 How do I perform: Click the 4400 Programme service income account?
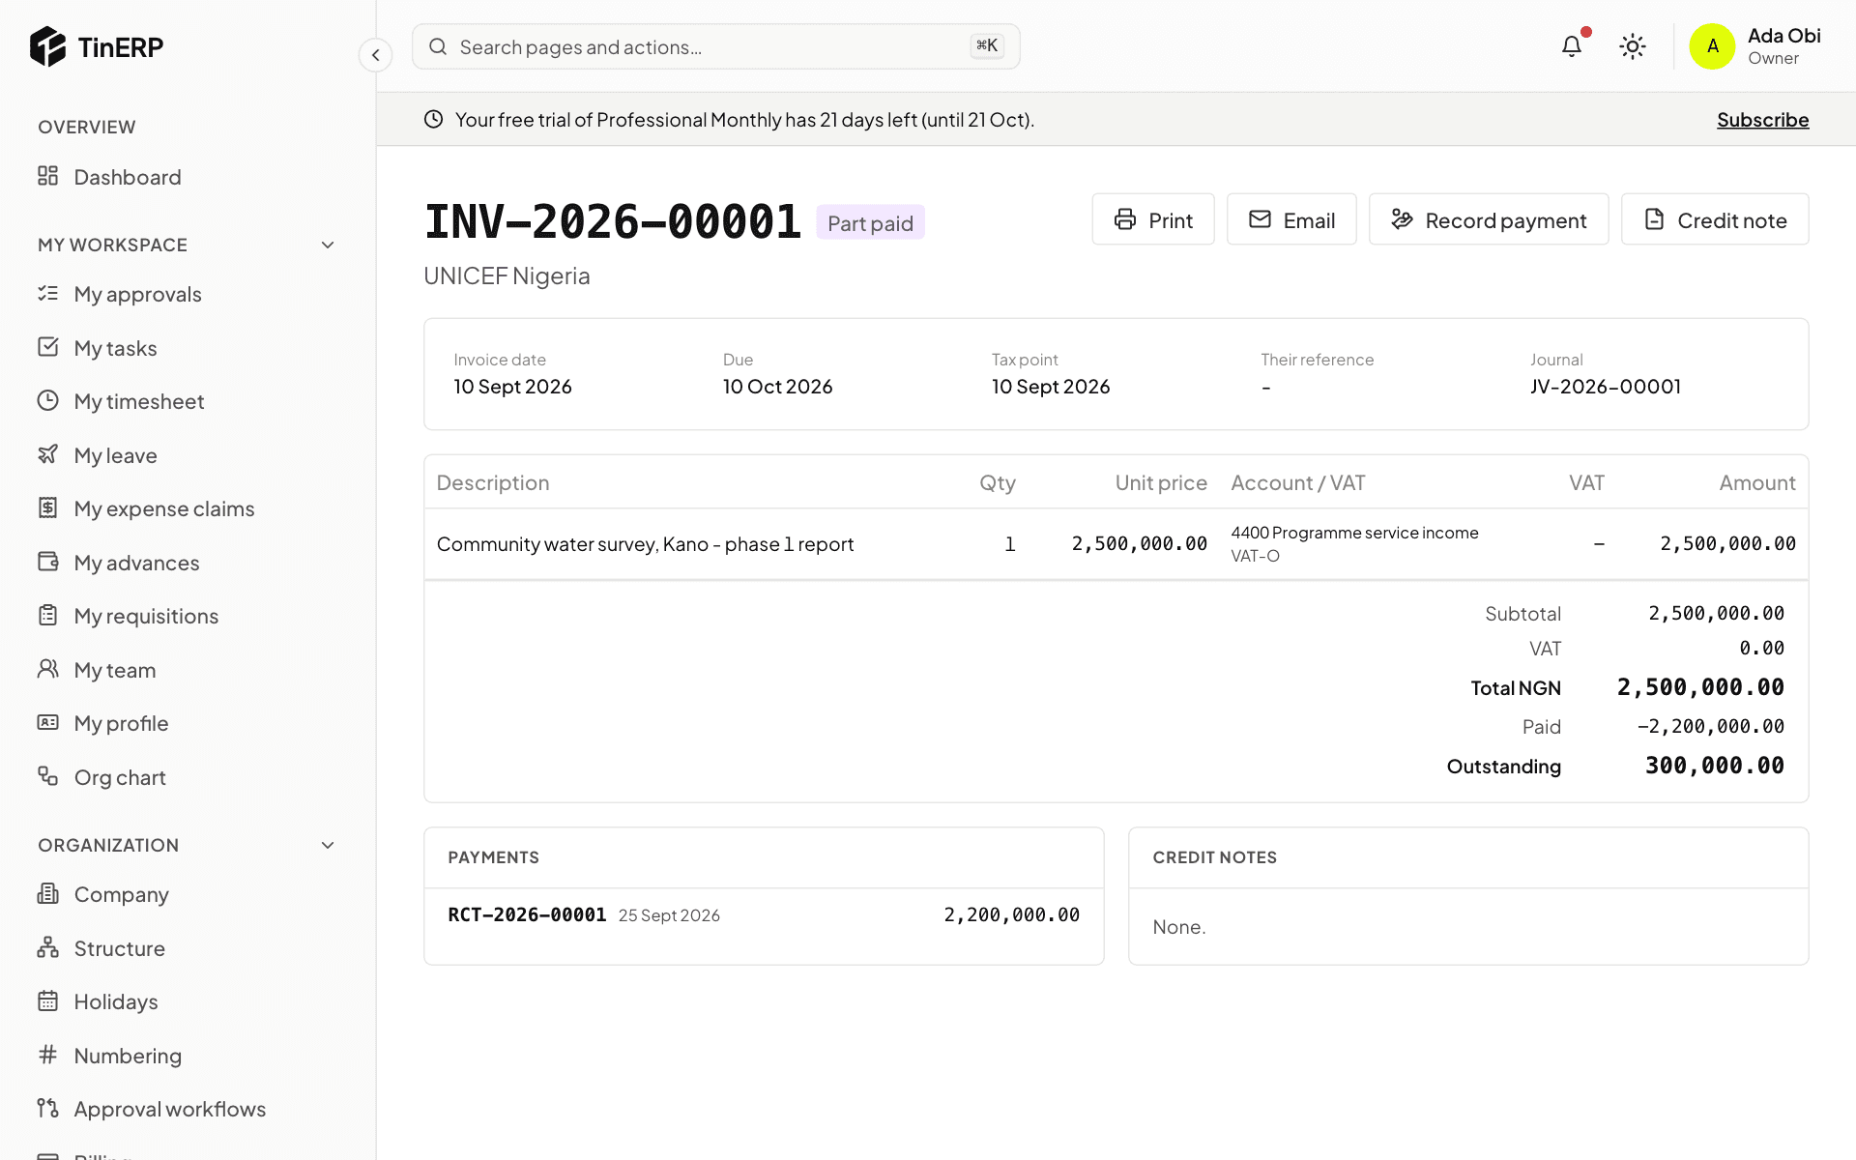pyautogui.click(x=1354, y=533)
